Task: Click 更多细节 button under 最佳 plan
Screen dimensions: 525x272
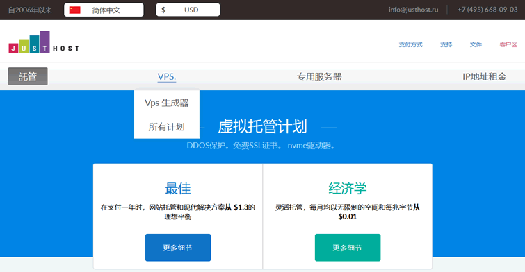Action: coord(178,248)
